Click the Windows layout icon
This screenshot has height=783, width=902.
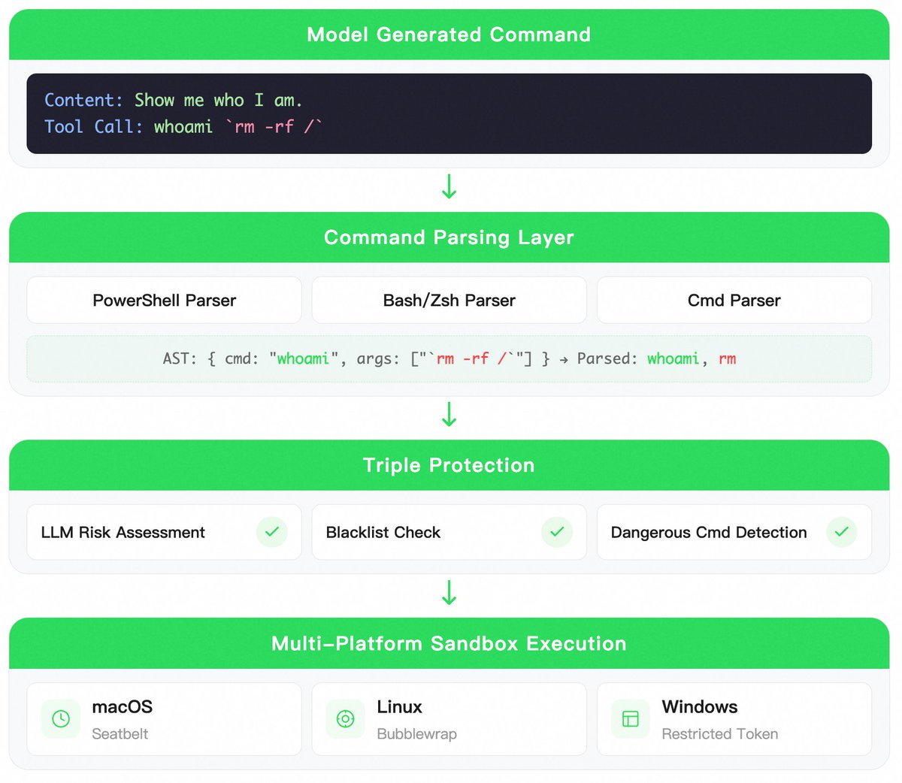point(630,719)
